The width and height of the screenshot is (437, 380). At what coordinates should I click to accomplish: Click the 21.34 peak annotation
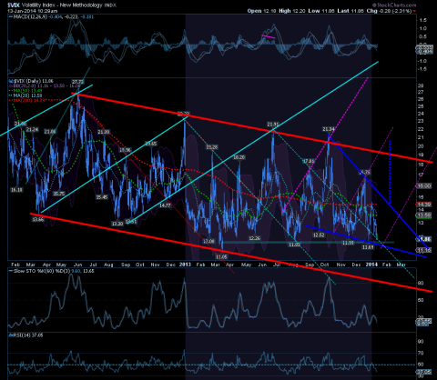(x=329, y=129)
